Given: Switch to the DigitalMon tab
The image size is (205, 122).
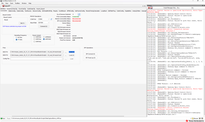Looking at the screenshot, I should (128, 11).
